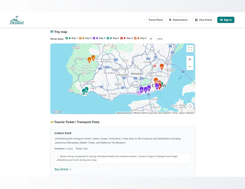Select the left-hand teal Day 4 pin in Cascais
The width and height of the screenshot is (245, 189).
click(84, 92)
